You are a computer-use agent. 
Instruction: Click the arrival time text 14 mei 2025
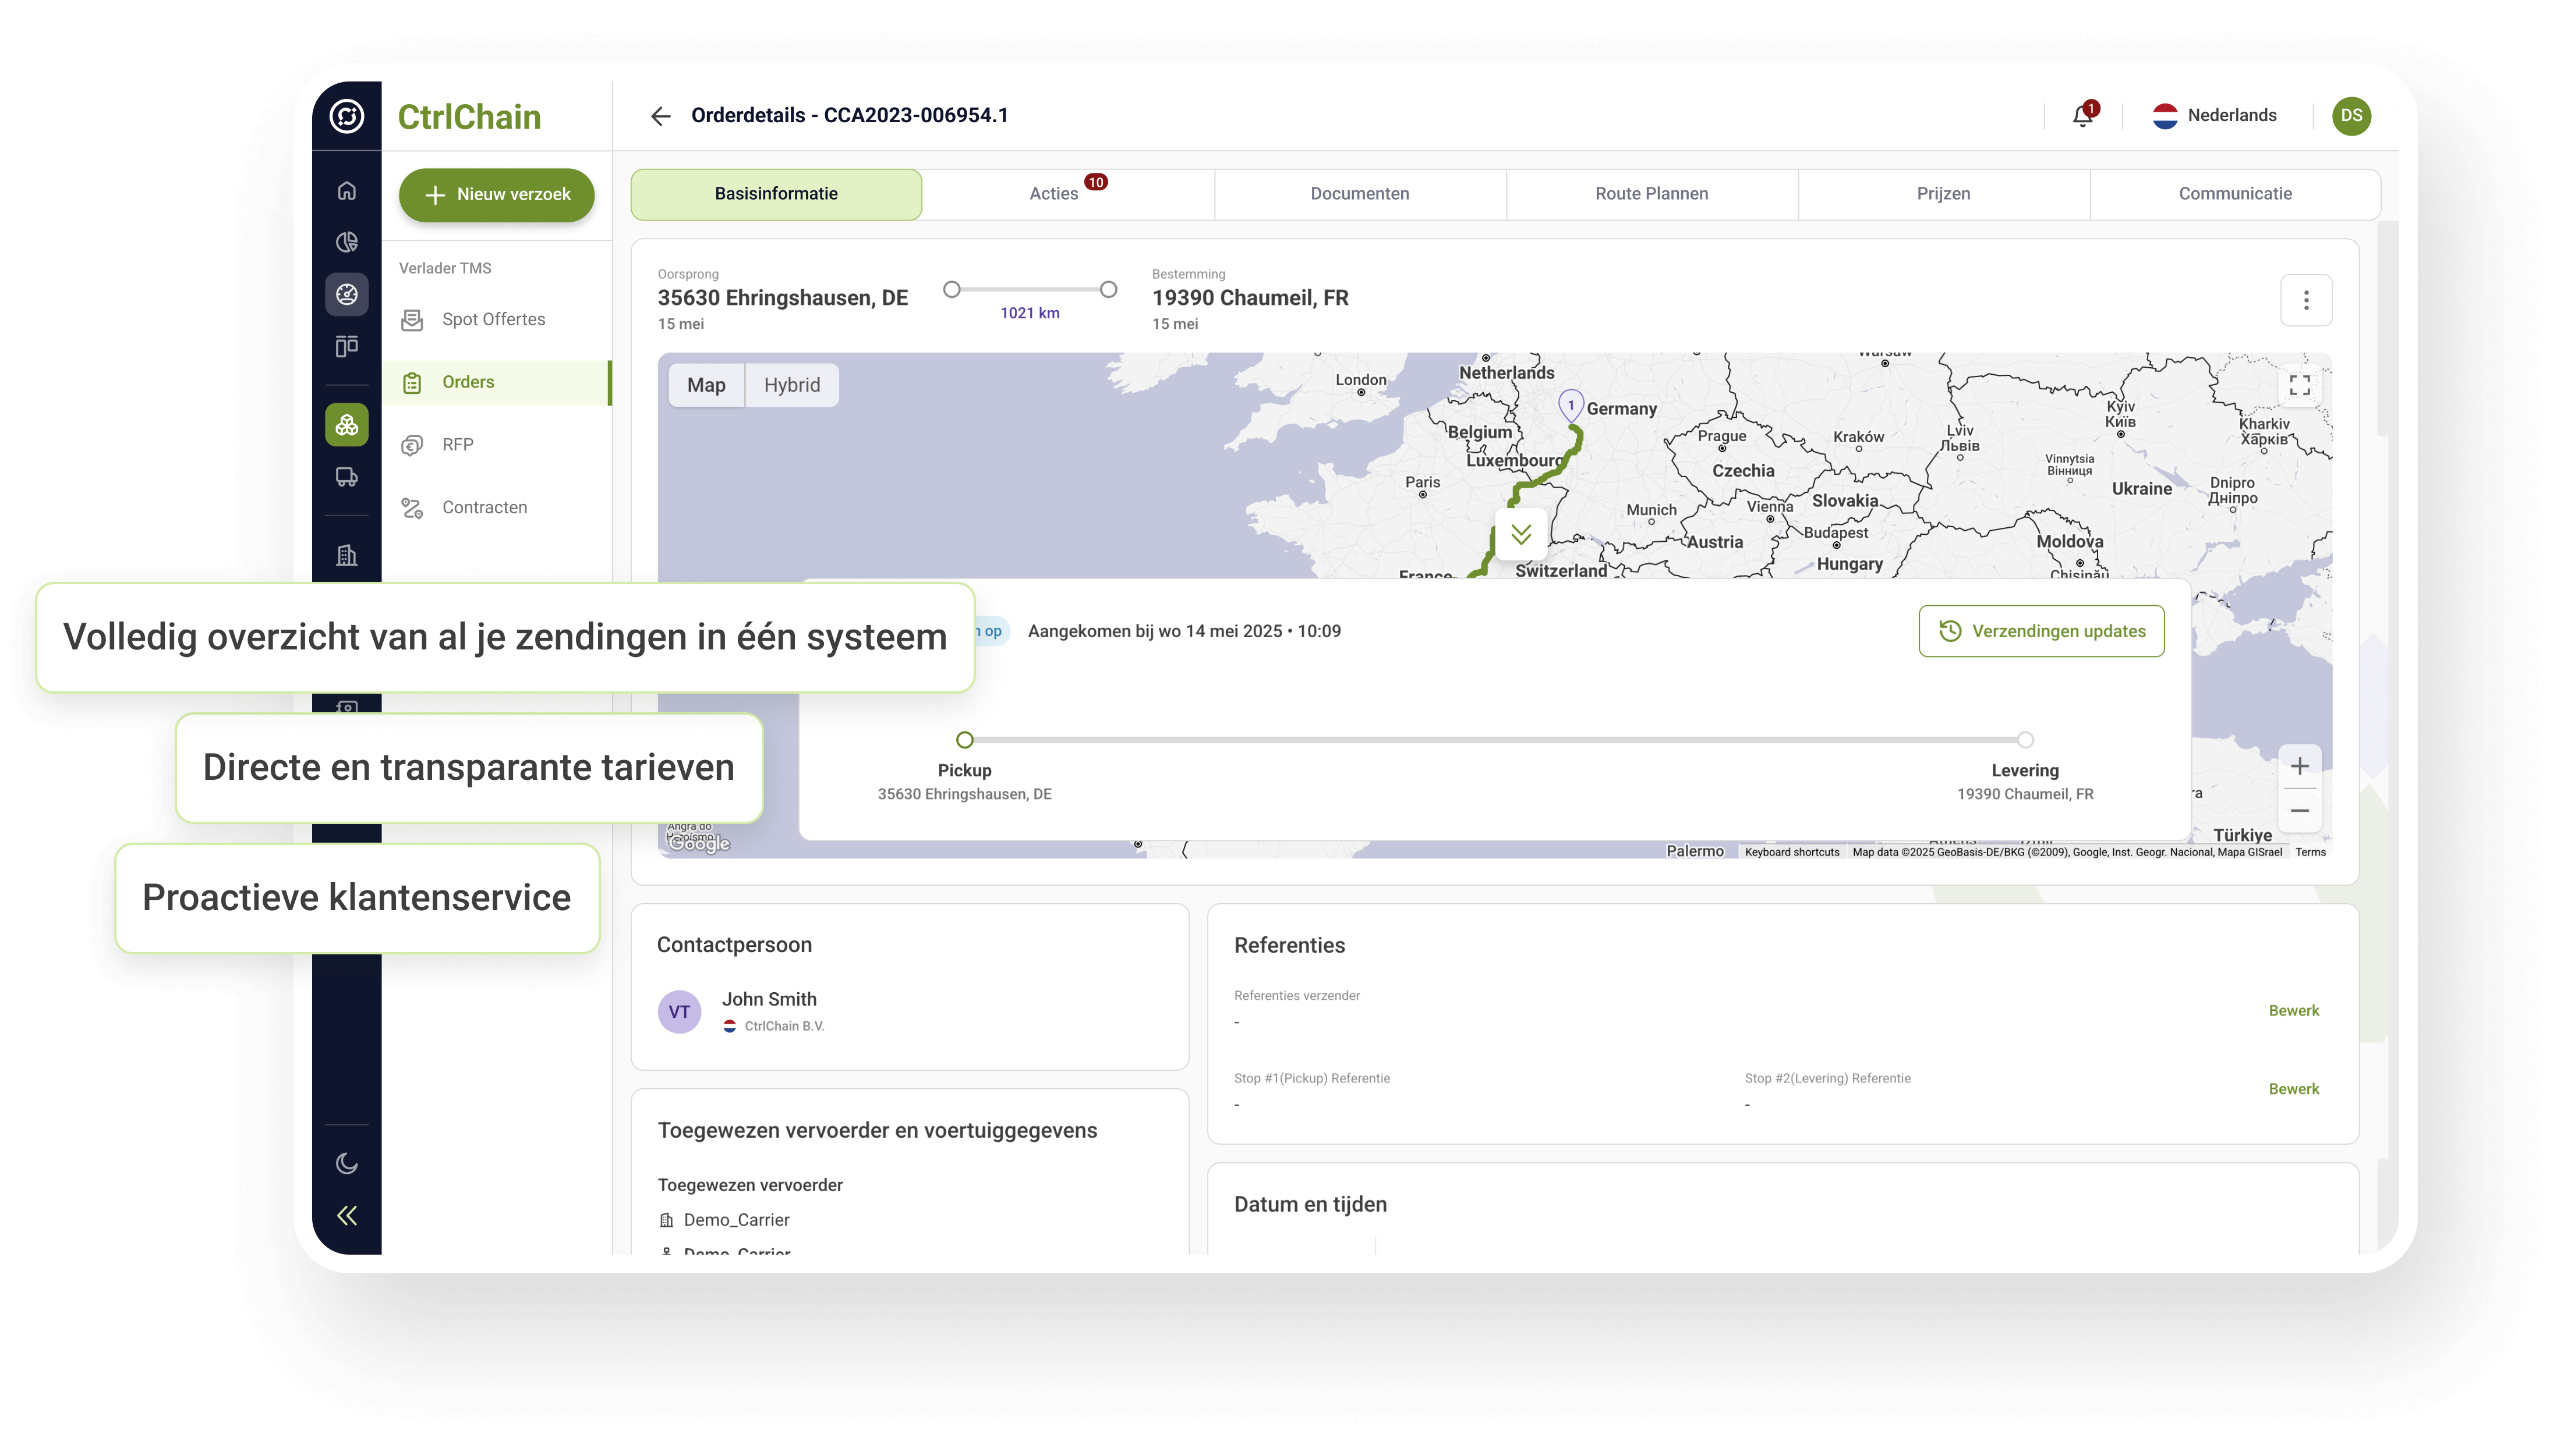point(1183,631)
